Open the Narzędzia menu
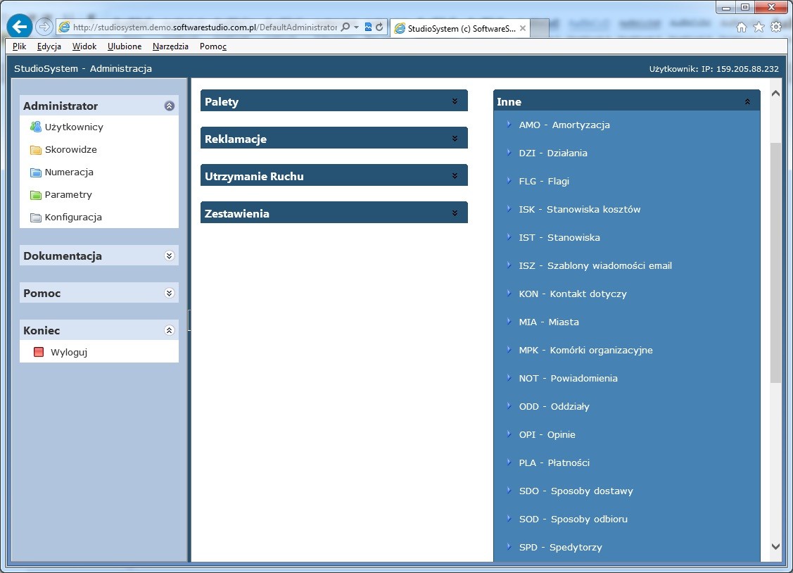793x573 pixels. (170, 46)
